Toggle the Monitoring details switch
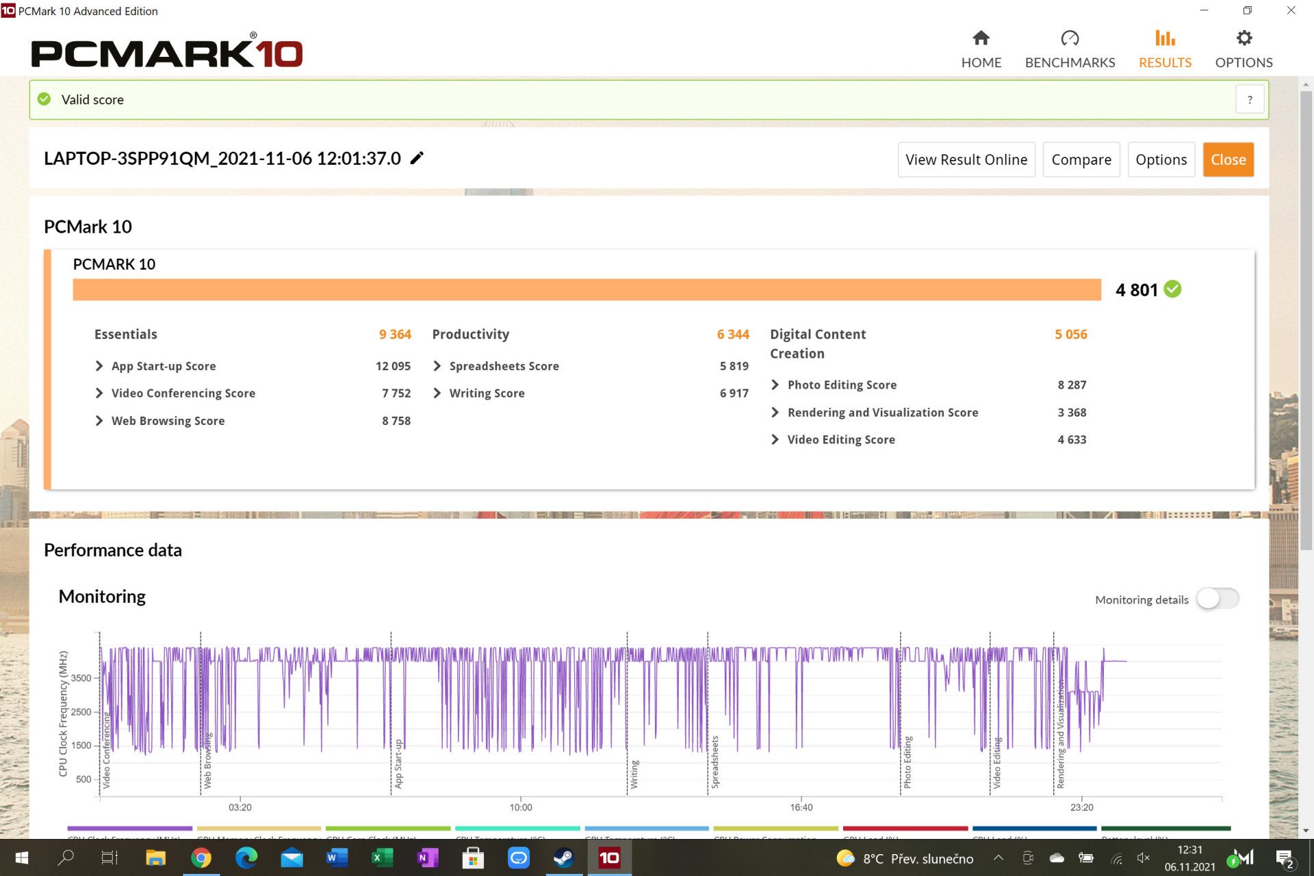Screen dimensions: 1314x876 [1218, 599]
